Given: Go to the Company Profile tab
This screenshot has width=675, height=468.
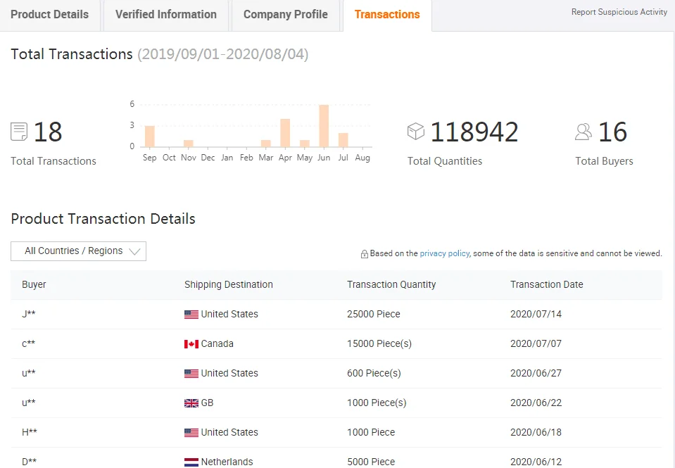Looking at the screenshot, I should point(285,15).
